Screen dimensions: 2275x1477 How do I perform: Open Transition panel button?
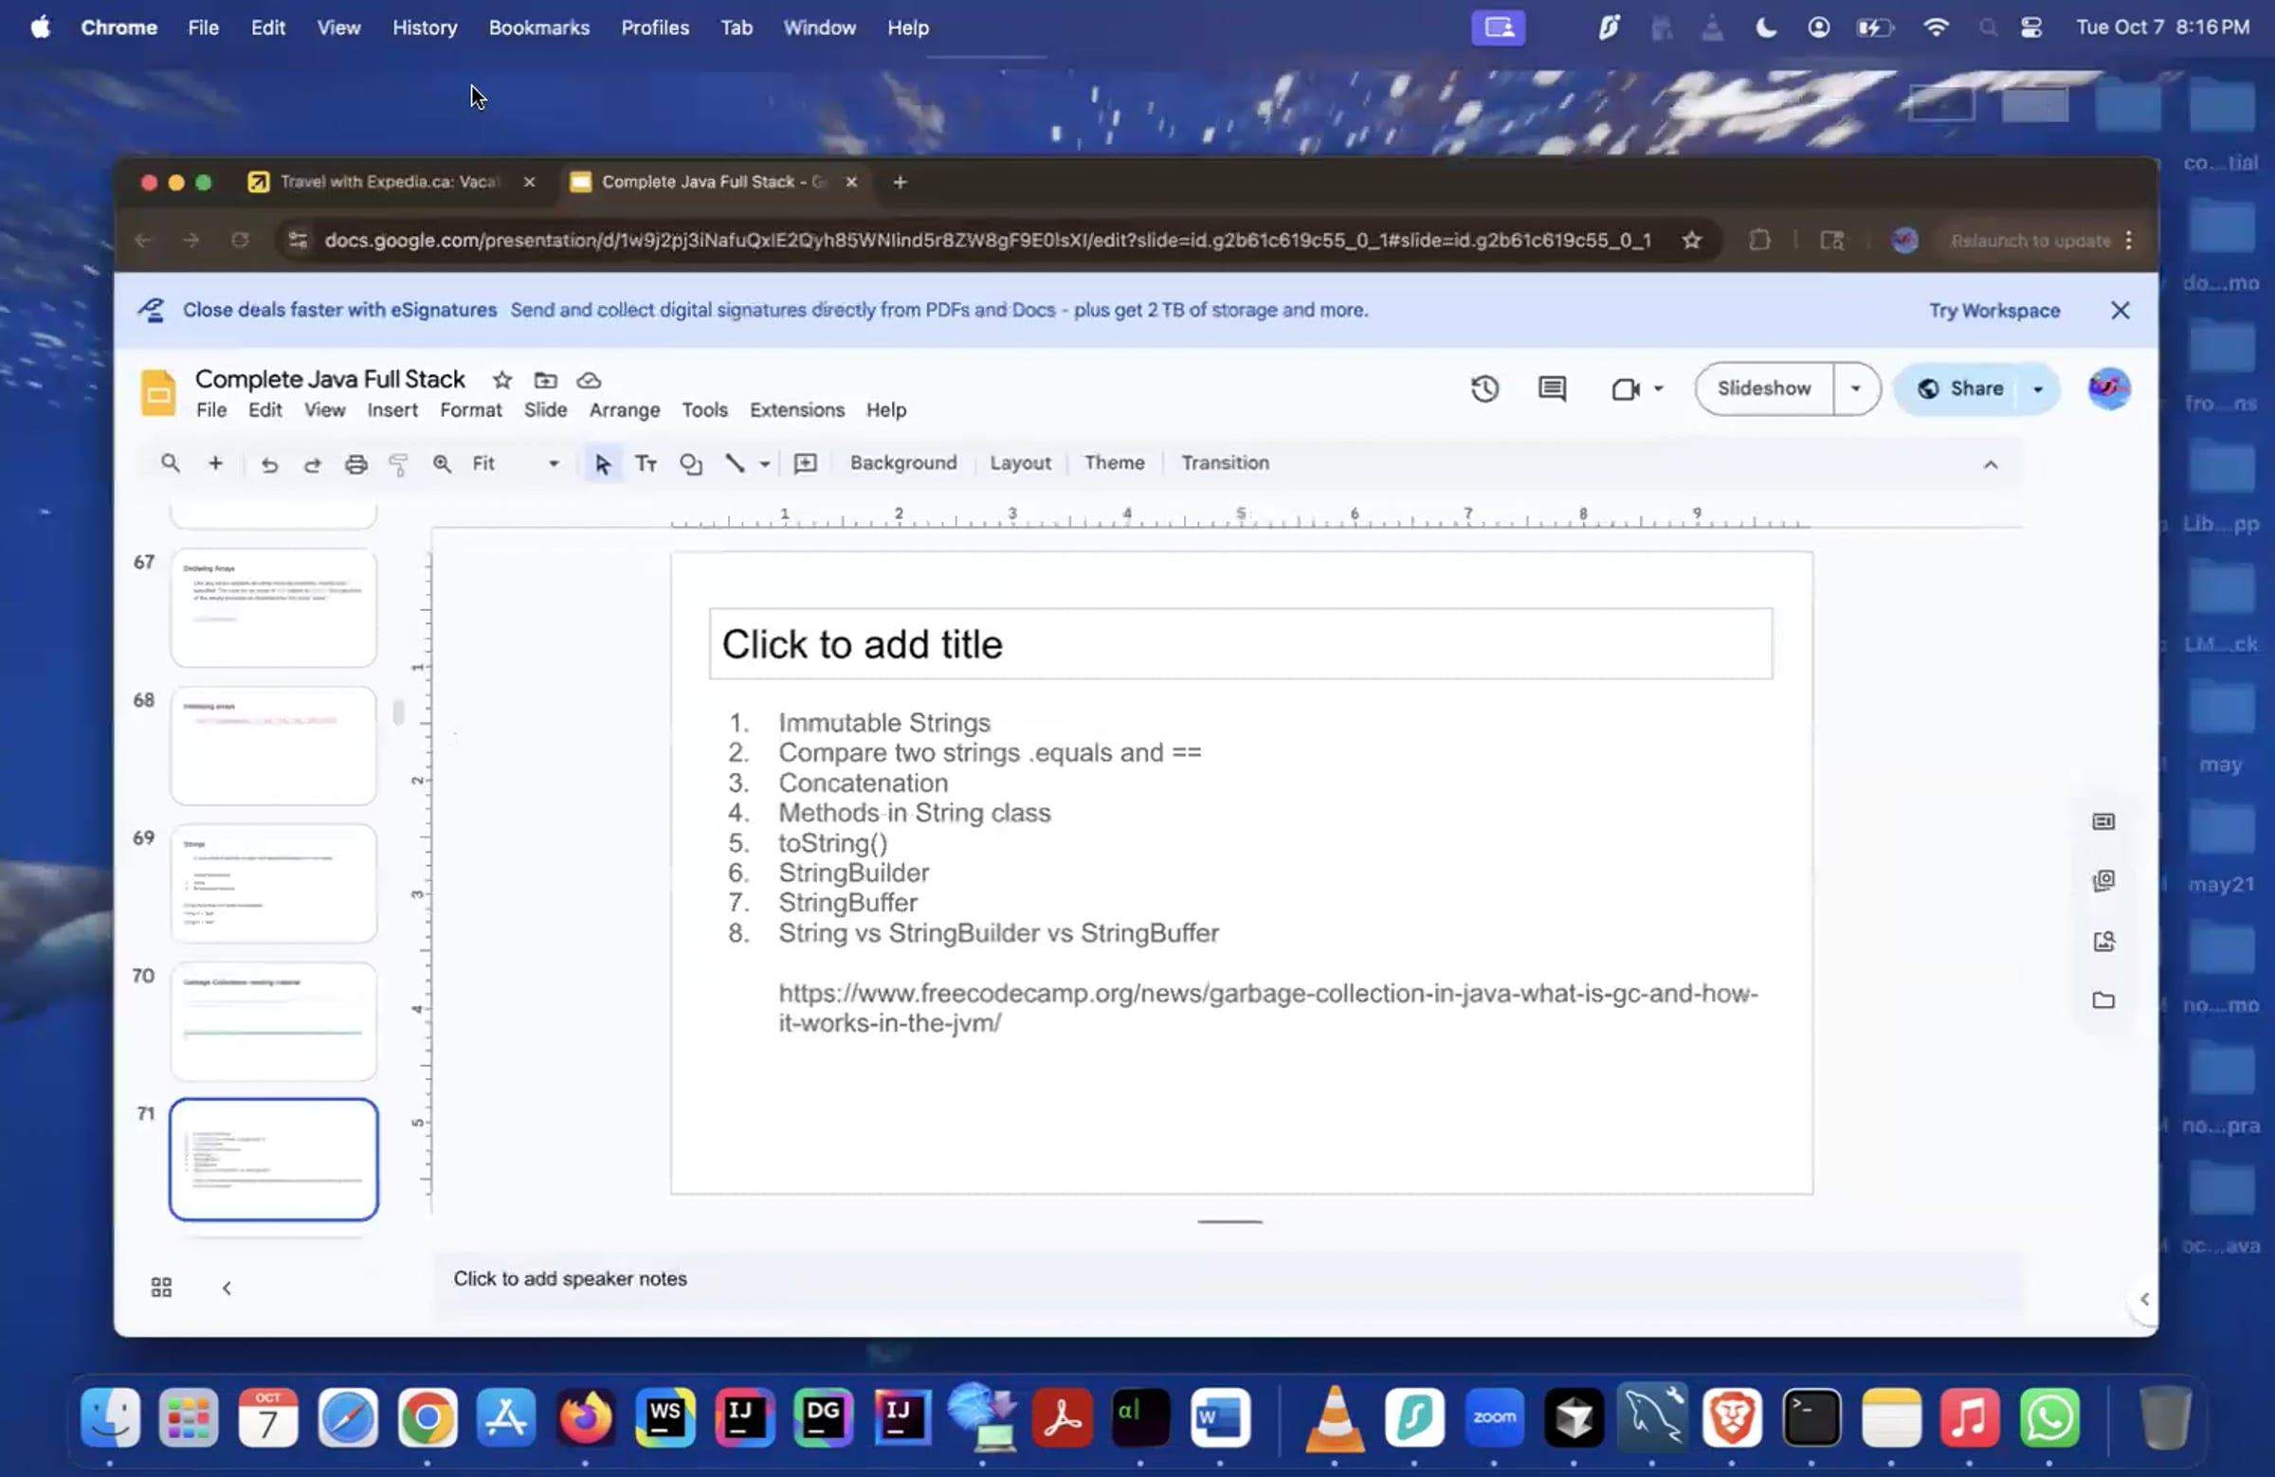(x=1225, y=463)
